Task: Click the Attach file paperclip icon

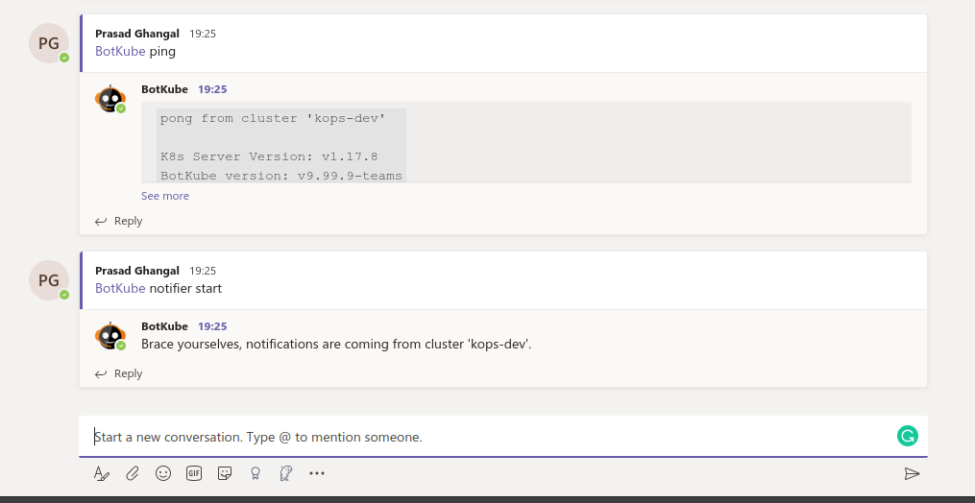Action: (x=133, y=473)
